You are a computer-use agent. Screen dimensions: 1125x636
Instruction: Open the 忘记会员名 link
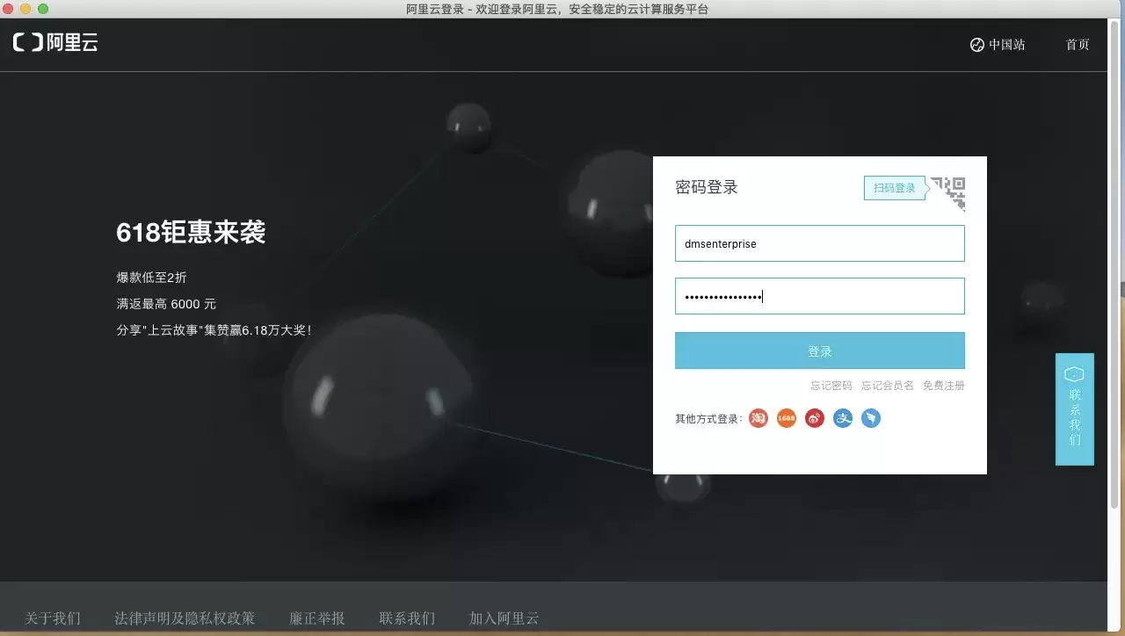888,386
